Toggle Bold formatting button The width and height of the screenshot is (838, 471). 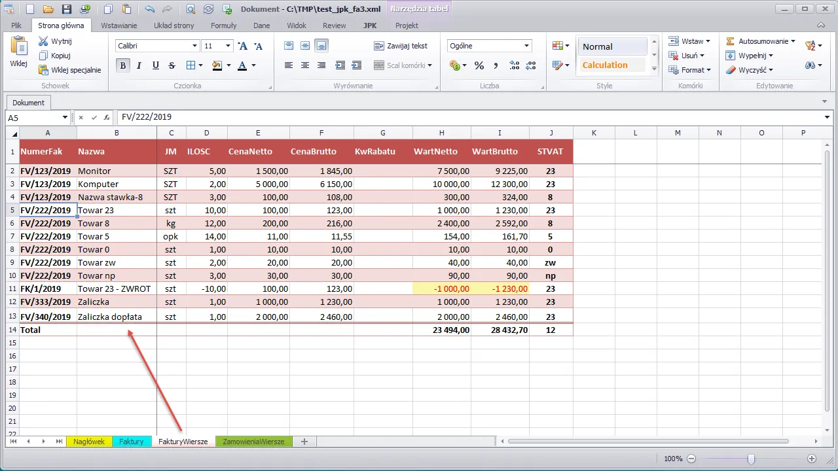click(x=122, y=65)
